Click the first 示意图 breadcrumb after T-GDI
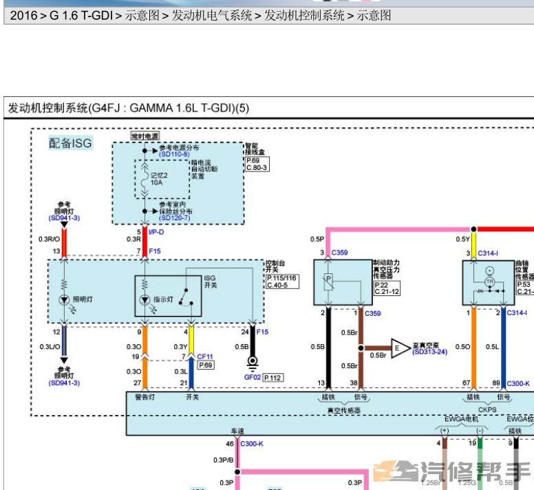 point(142,15)
